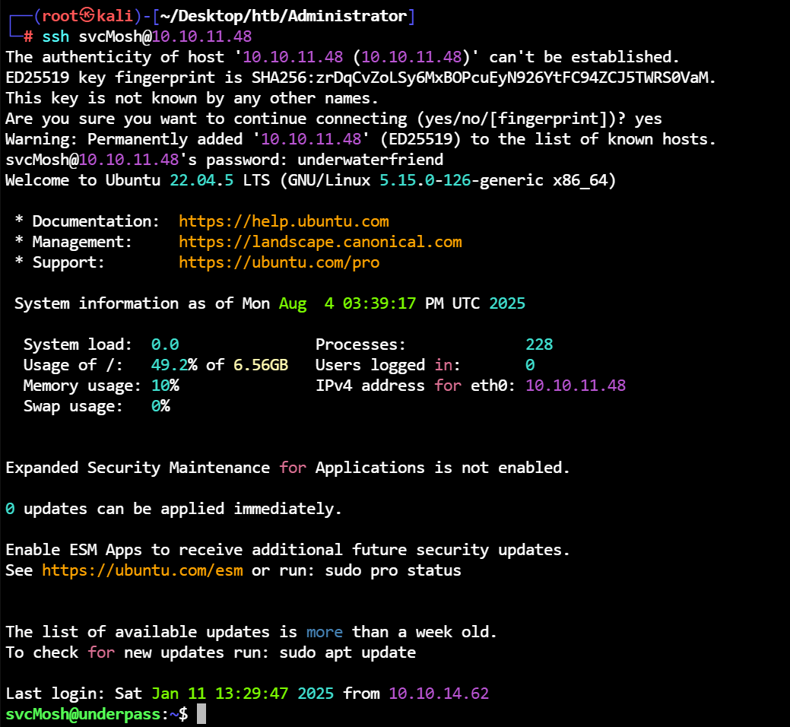
Task: Click the Memory usage 10% value
Action: pyautogui.click(x=165, y=386)
